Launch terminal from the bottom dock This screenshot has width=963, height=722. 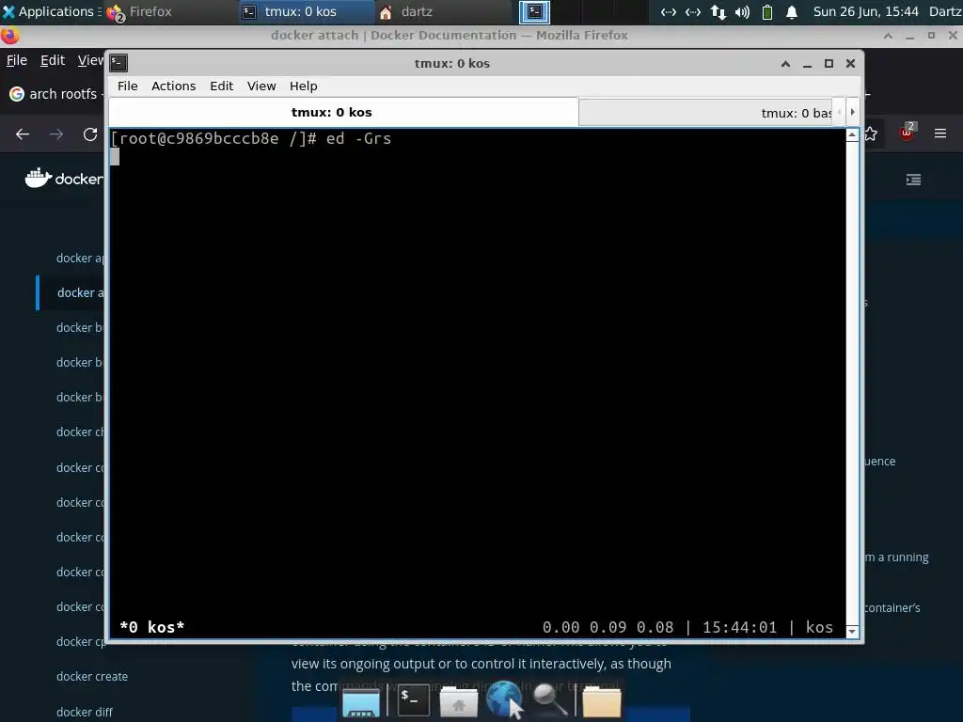point(414,700)
